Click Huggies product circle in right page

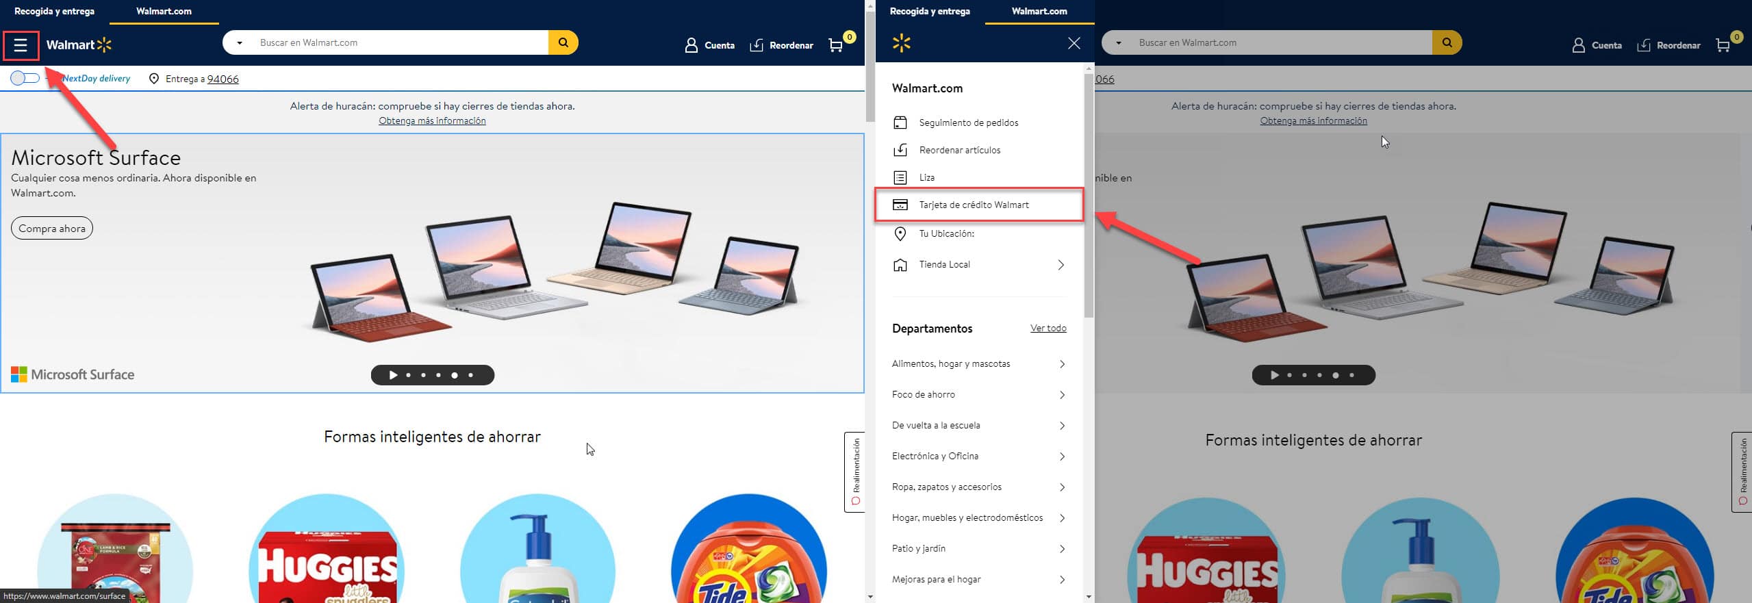point(1206,551)
